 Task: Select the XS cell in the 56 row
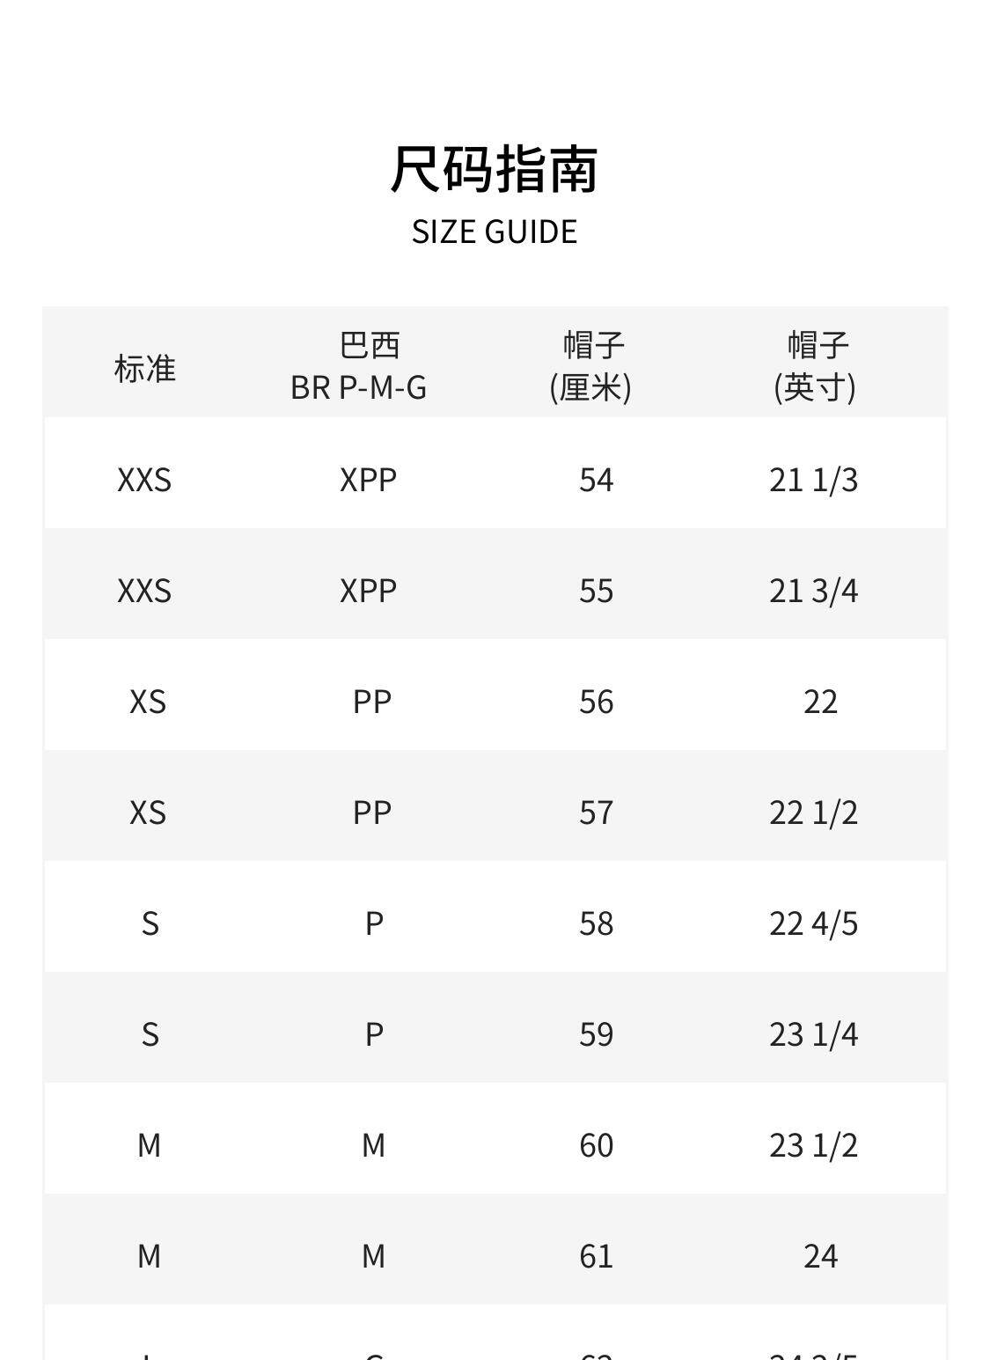pyautogui.click(x=148, y=702)
